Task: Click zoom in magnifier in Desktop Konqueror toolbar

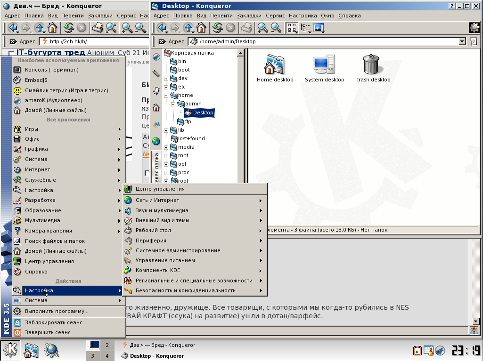Action: [262, 28]
